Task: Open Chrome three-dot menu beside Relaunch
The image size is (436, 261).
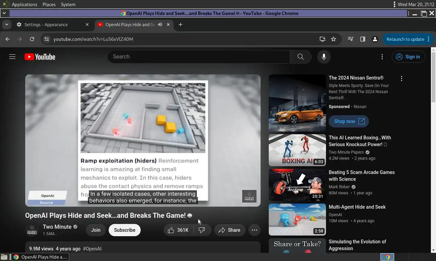Action: coord(429,39)
